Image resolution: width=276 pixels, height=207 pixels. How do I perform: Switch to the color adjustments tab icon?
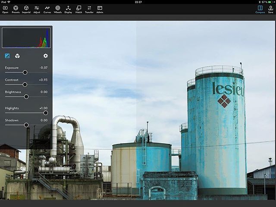pos(17,56)
